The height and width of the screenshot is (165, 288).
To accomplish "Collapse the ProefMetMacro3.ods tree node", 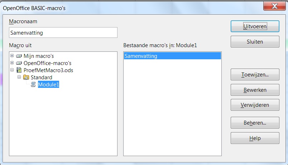I will click(x=12, y=70).
